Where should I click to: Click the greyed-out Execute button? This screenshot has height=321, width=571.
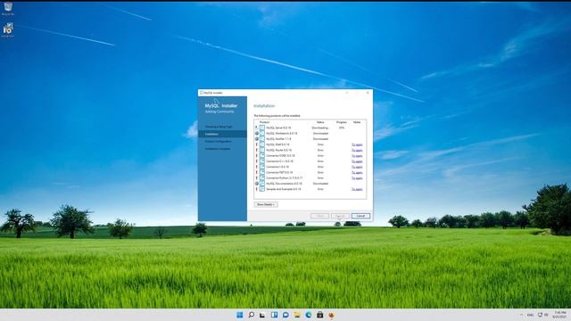[x=340, y=216]
